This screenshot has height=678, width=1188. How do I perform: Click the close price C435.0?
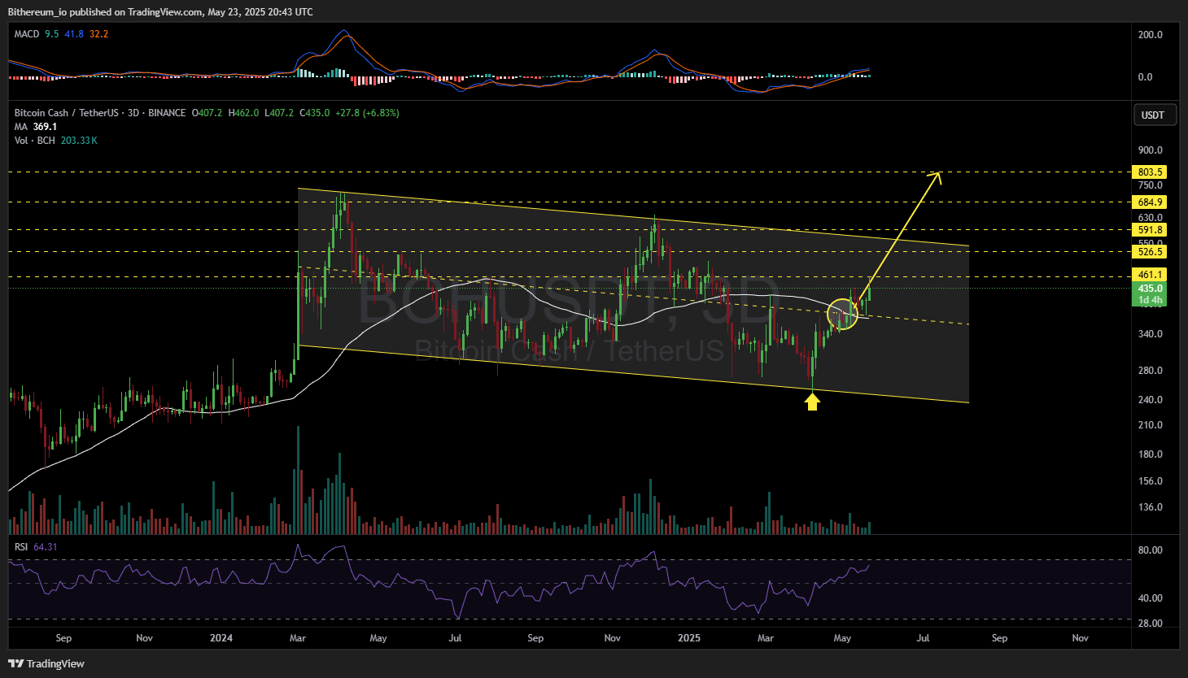[x=314, y=113]
